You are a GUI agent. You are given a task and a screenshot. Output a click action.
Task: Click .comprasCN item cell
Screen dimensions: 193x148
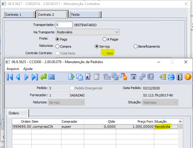pos(46,127)
